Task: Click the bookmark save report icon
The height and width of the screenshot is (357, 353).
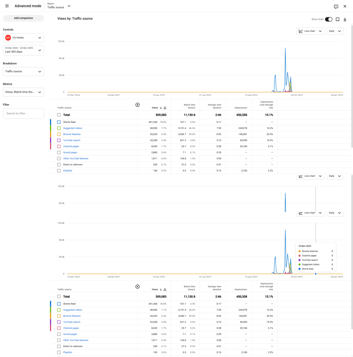Action: 337,20
